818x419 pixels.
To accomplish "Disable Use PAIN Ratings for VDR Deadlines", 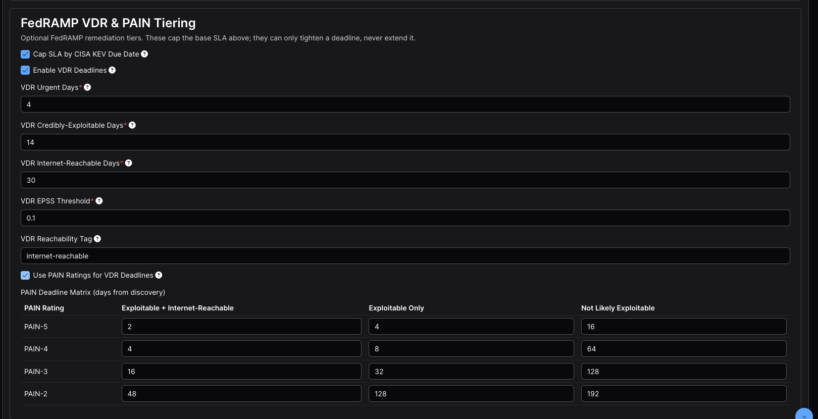I will click(x=25, y=275).
